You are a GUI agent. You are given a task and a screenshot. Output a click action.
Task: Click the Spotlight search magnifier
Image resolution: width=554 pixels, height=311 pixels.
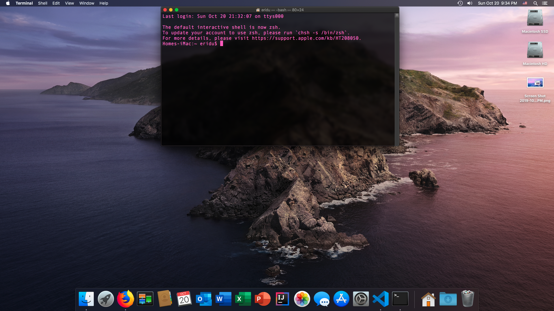[x=535, y=3]
